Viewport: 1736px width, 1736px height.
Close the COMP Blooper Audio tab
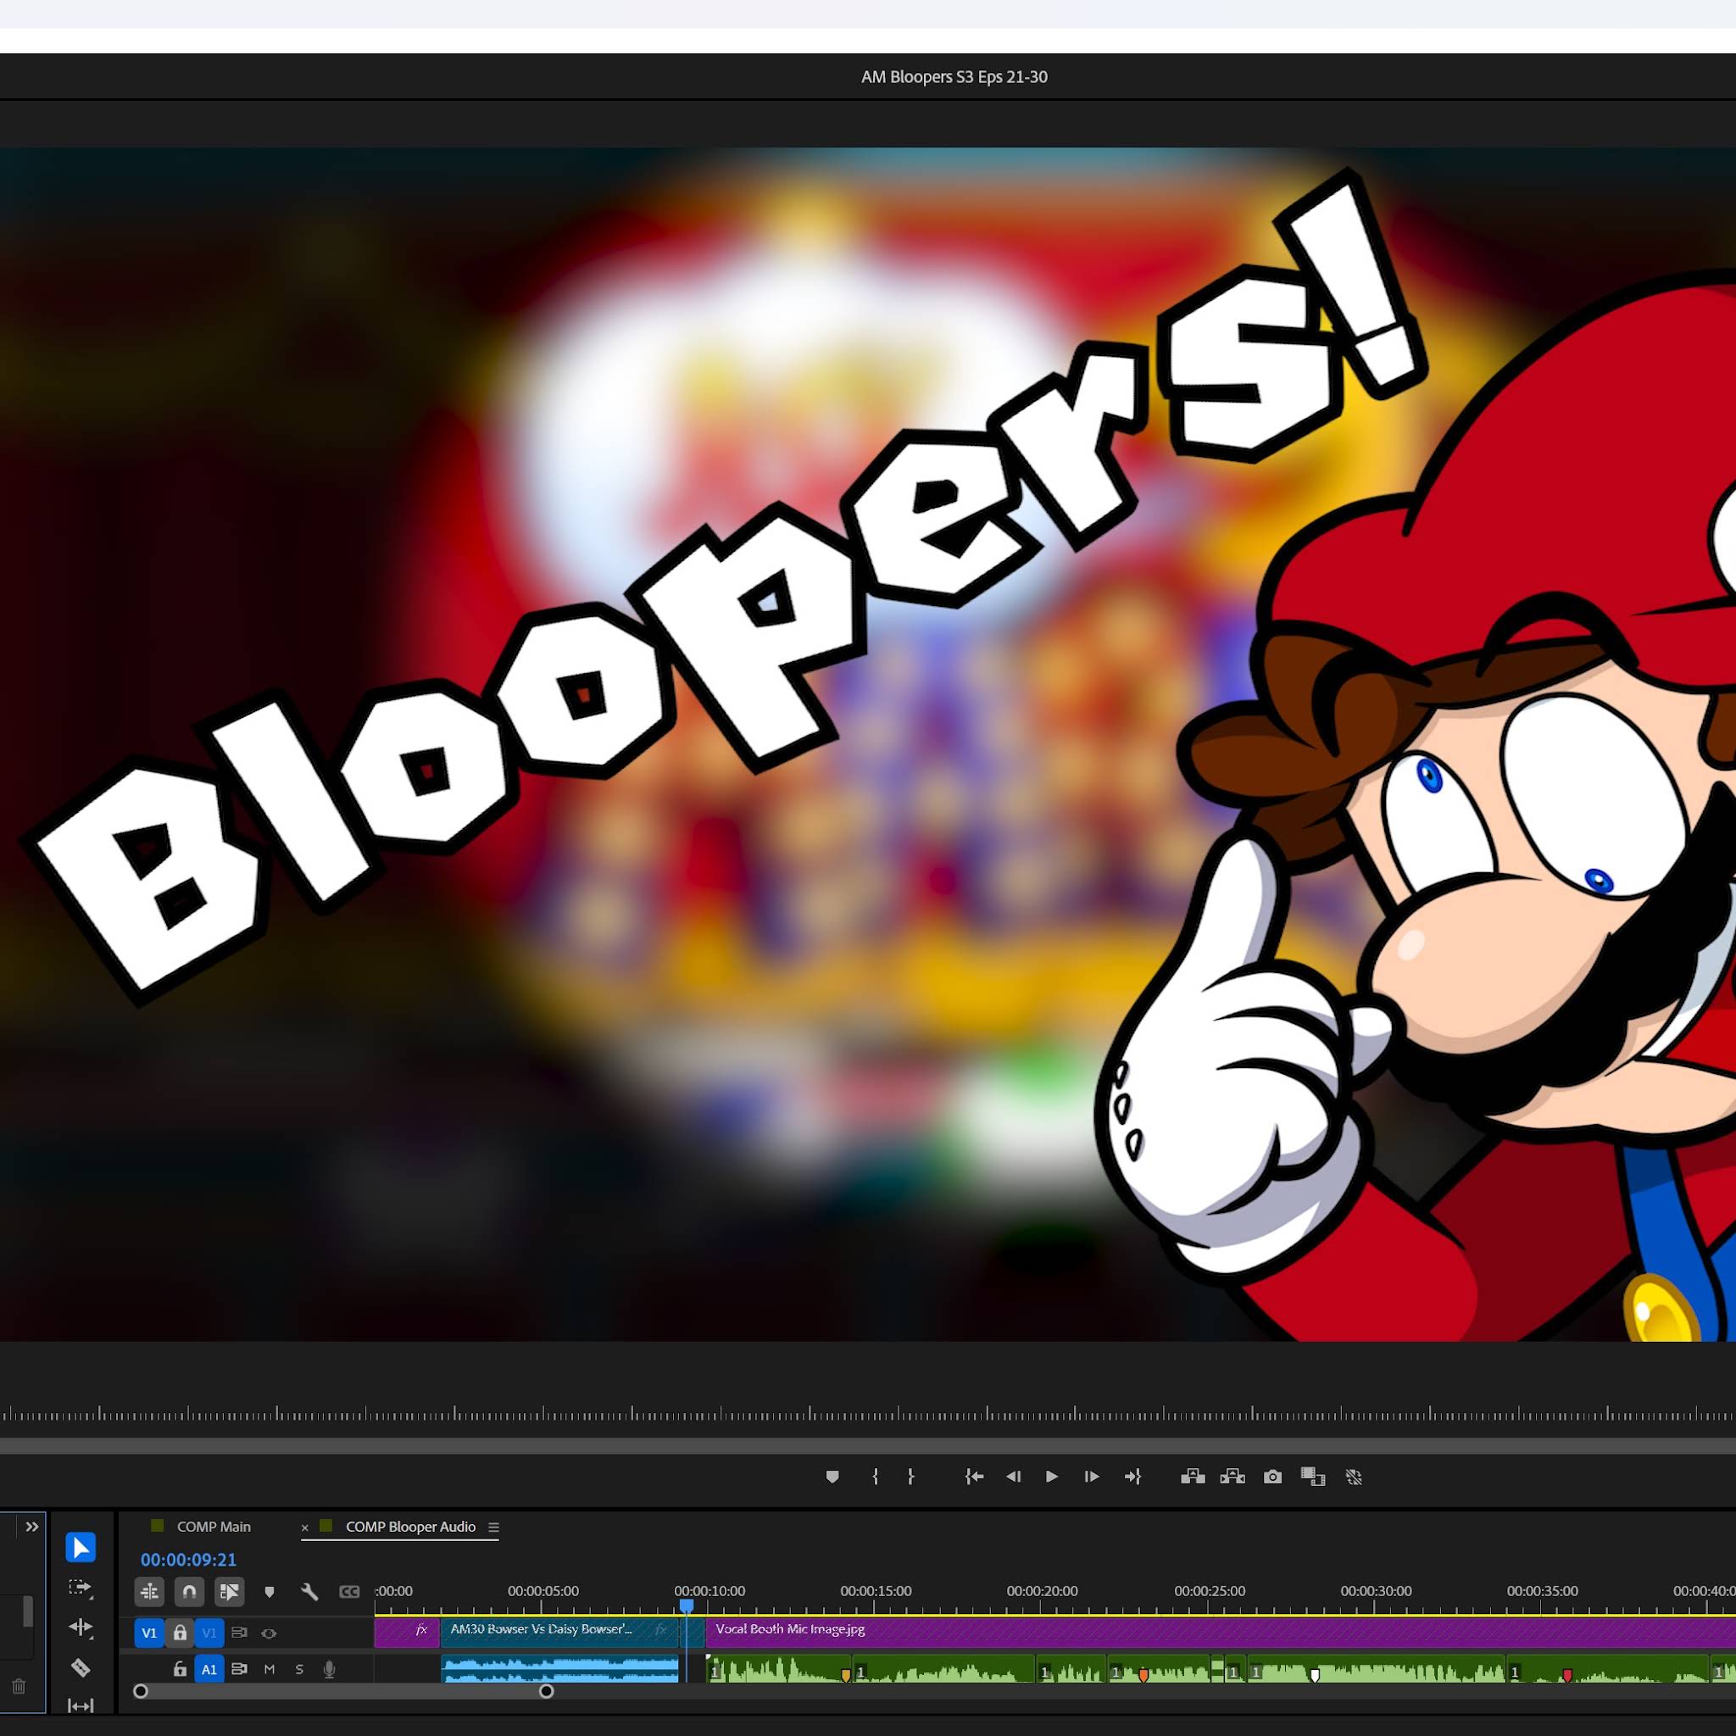tap(304, 1527)
